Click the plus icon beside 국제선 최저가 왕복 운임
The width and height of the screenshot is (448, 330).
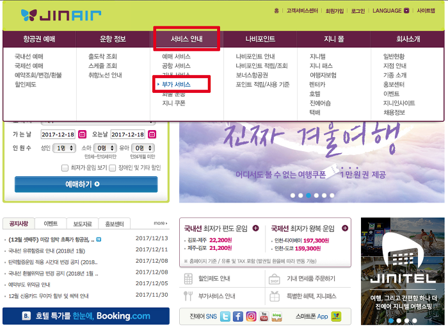pos(345,228)
